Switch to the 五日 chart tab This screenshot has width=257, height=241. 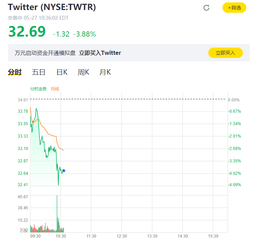coord(39,72)
